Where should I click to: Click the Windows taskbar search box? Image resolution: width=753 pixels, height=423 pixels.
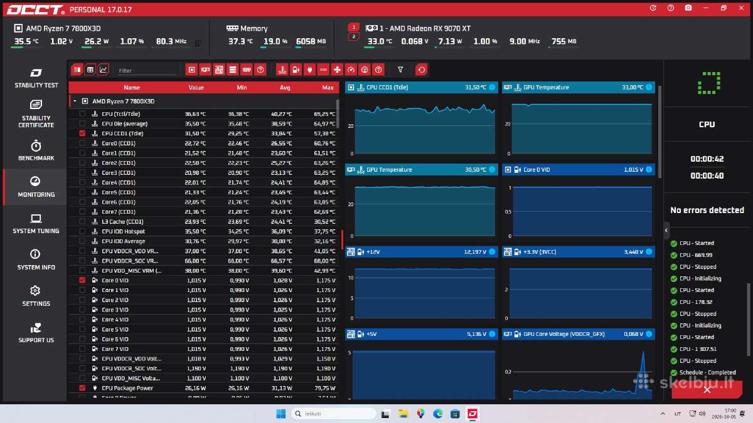click(x=334, y=414)
